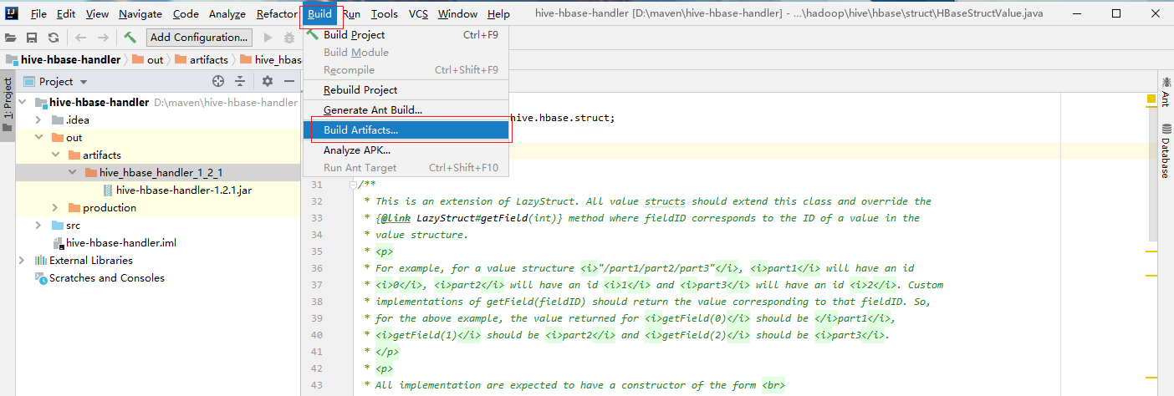The image size is (1174, 396).
Task: Click the Synchronize refresh icon
Action: coord(54,38)
